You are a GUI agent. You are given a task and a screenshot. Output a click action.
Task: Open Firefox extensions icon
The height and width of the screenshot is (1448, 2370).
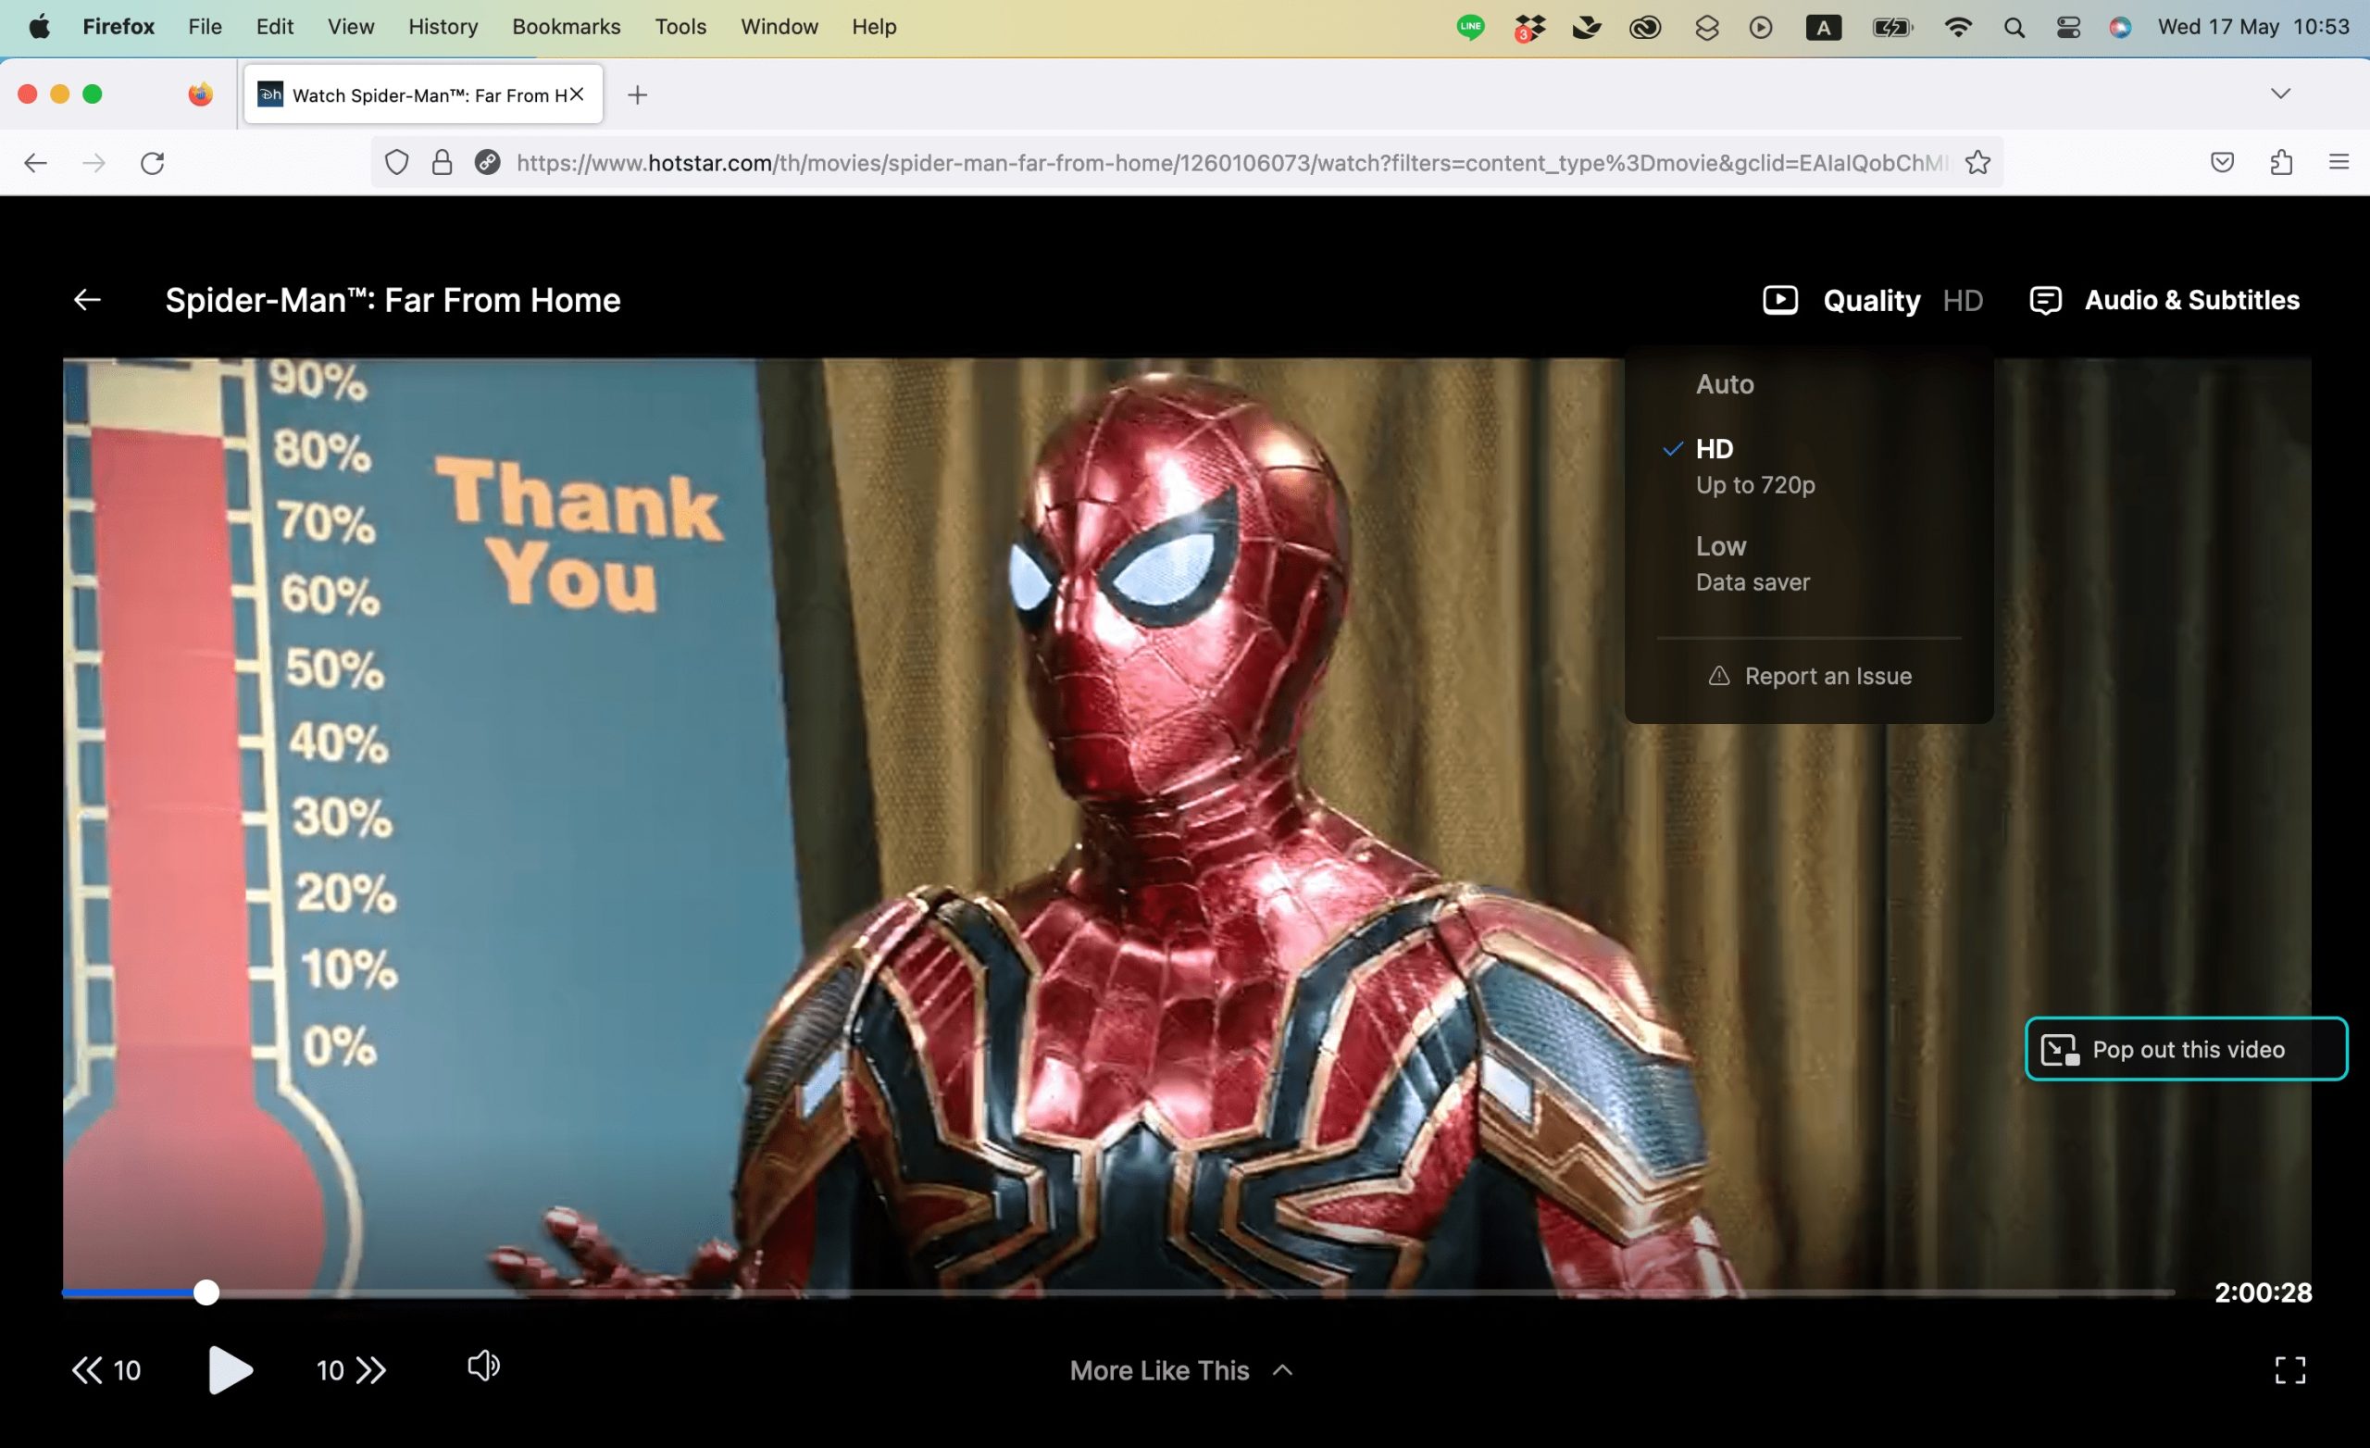(2280, 163)
